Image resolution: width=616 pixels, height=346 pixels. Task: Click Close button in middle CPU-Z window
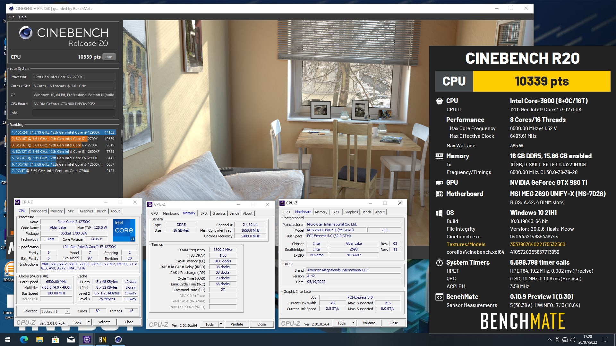click(261, 324)
